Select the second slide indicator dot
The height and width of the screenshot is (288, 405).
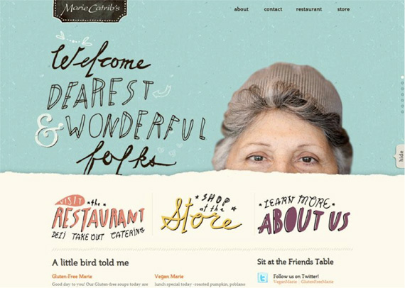tap(402, 83)
